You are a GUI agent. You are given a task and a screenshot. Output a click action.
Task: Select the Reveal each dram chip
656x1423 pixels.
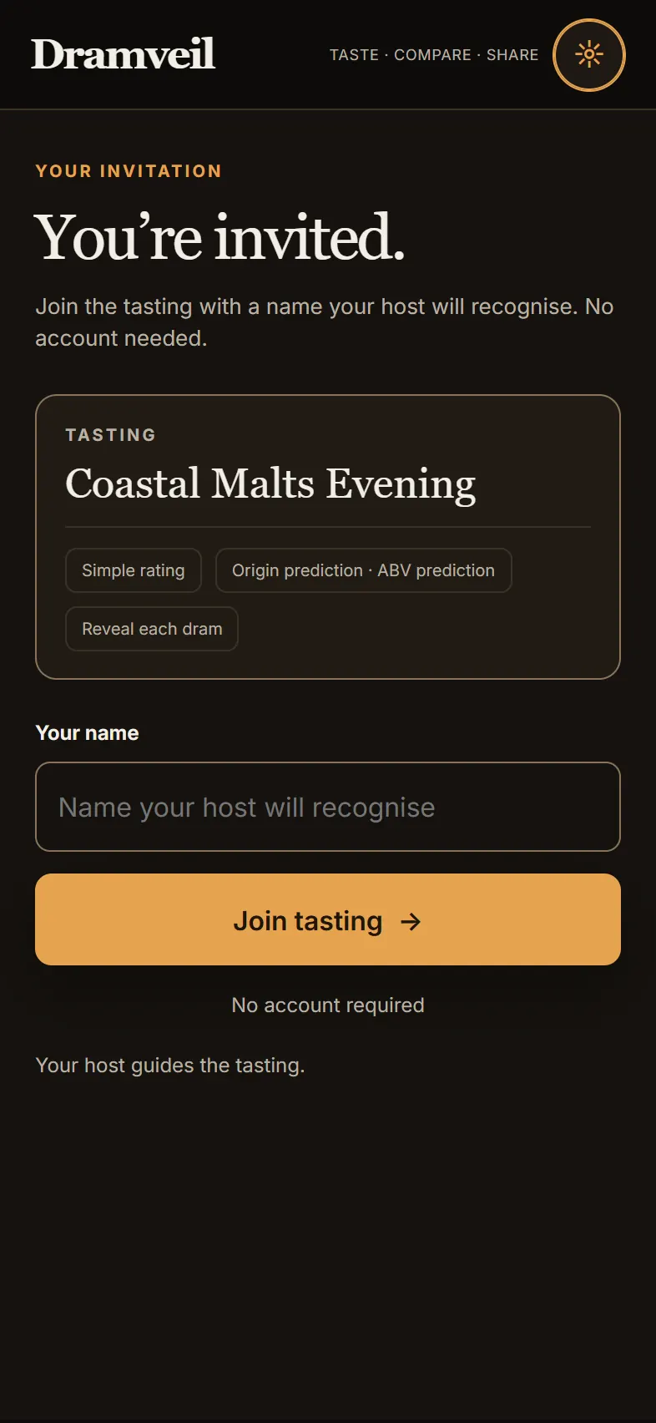pos(152,629)
